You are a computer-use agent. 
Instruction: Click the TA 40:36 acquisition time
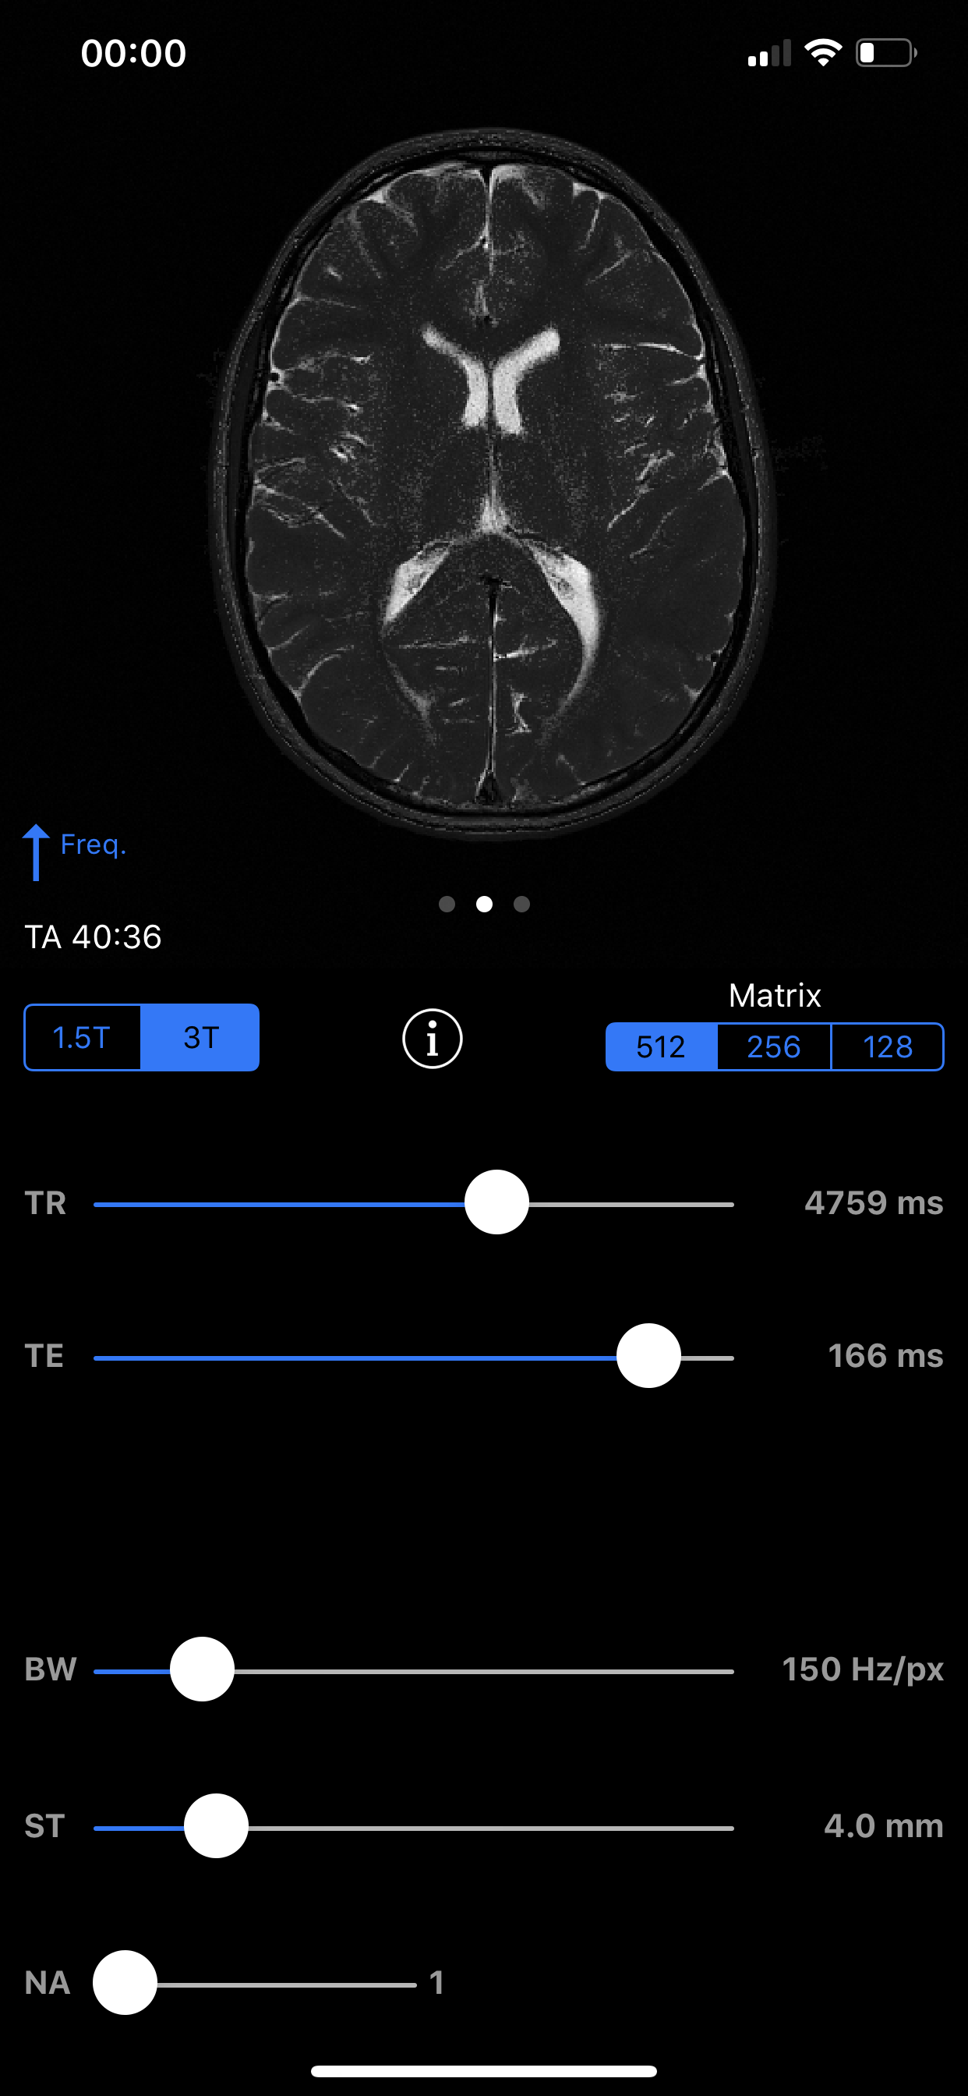93,937
